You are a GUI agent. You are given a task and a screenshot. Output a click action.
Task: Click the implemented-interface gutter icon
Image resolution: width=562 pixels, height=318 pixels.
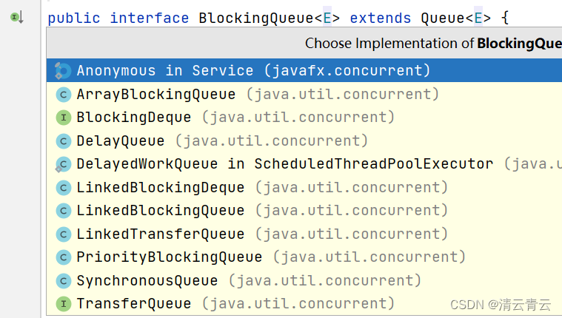click(16, 17)
